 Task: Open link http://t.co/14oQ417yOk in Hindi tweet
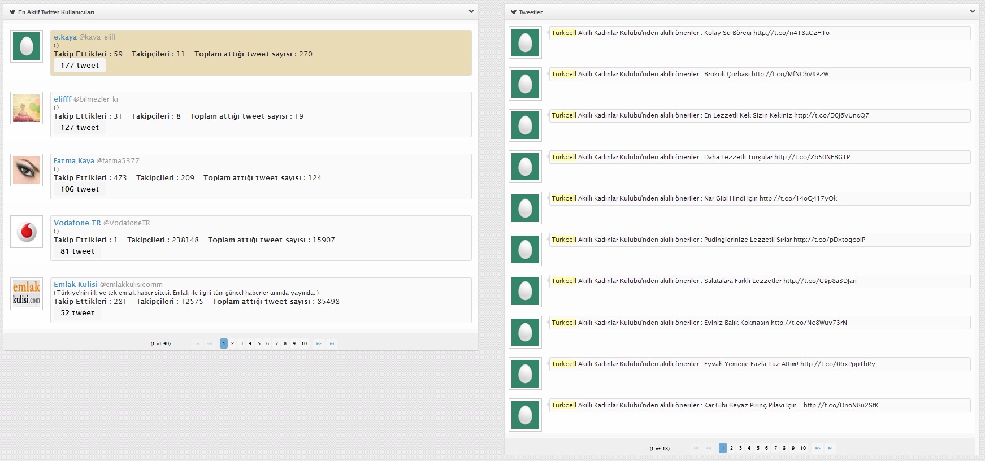point(798,198)
